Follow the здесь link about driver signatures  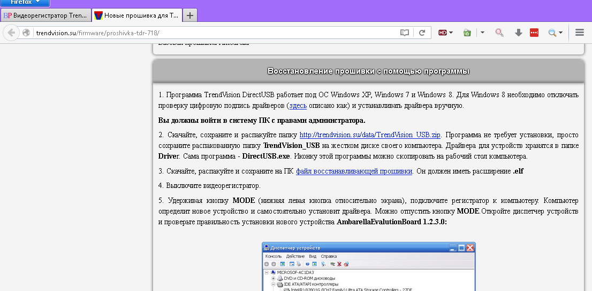[298, 106]
